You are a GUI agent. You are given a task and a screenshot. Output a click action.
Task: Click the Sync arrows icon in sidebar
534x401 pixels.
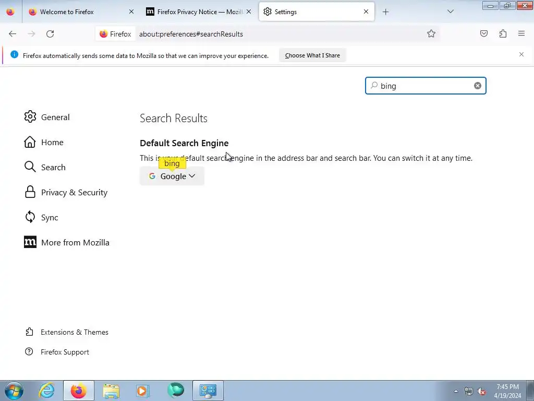30,217
